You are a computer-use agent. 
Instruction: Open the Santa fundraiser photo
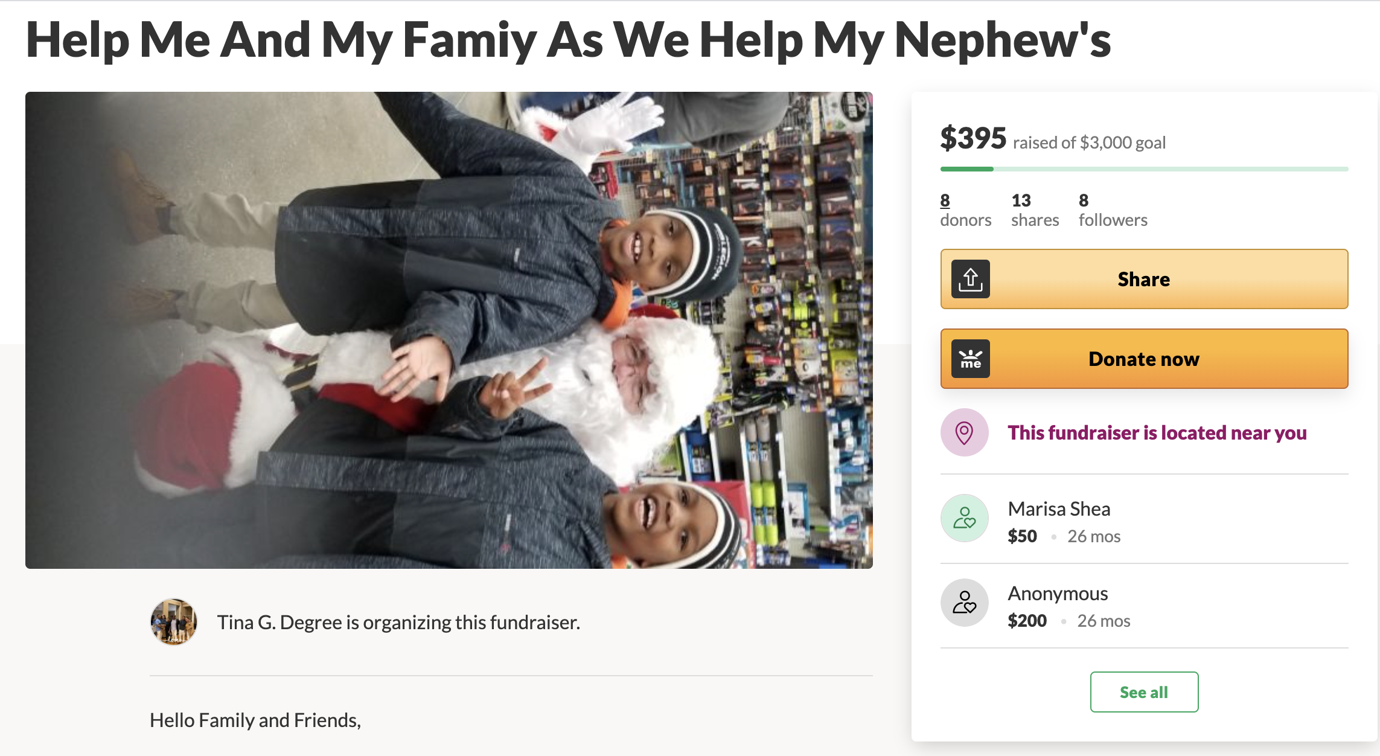click(x=449, y=330)
